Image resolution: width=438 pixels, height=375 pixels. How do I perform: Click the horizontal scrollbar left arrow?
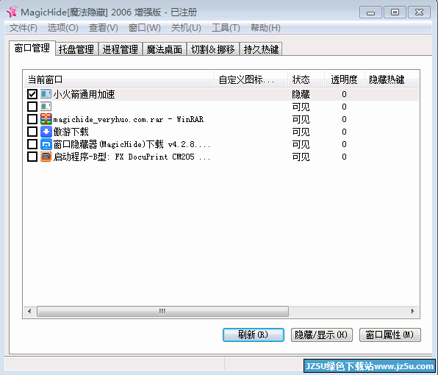click(x=29, y=311)
